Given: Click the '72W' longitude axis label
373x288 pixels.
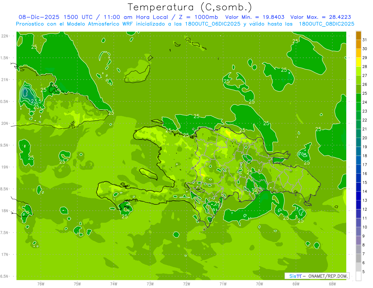Looking at the screenshot, I should coord(186,284).
